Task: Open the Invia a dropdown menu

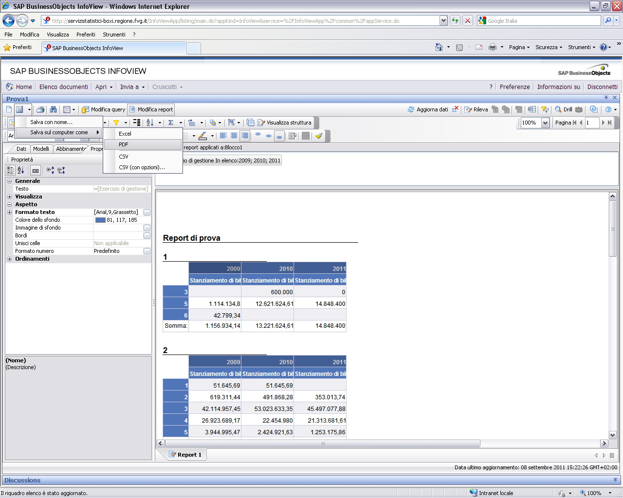Action: tap(132, 87)
